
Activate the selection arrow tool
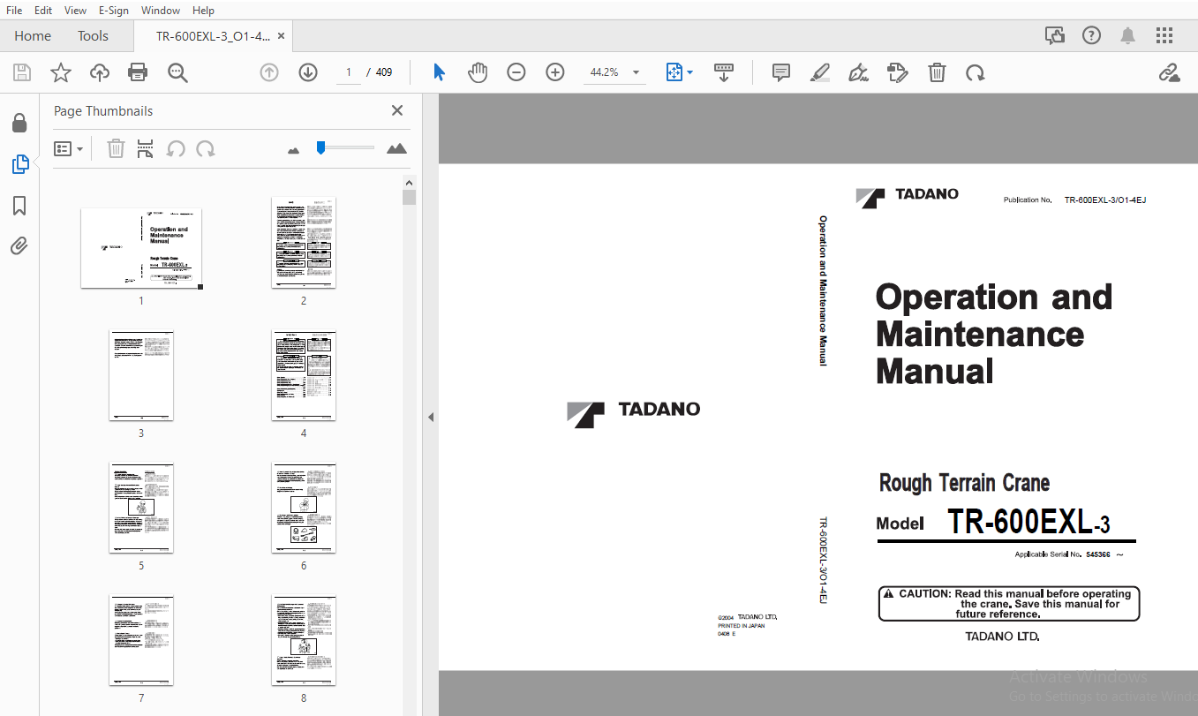[439, 72]
